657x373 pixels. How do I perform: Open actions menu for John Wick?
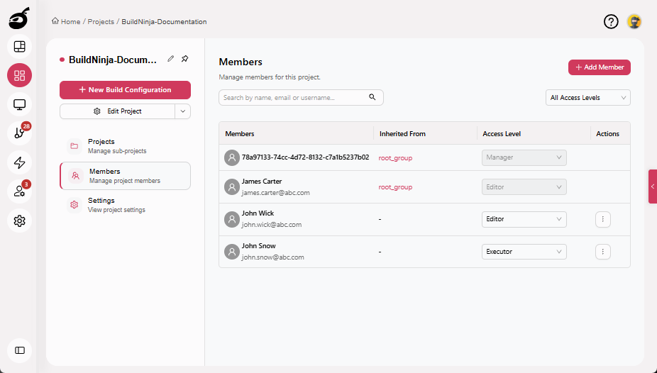click(x=602, y=219)
